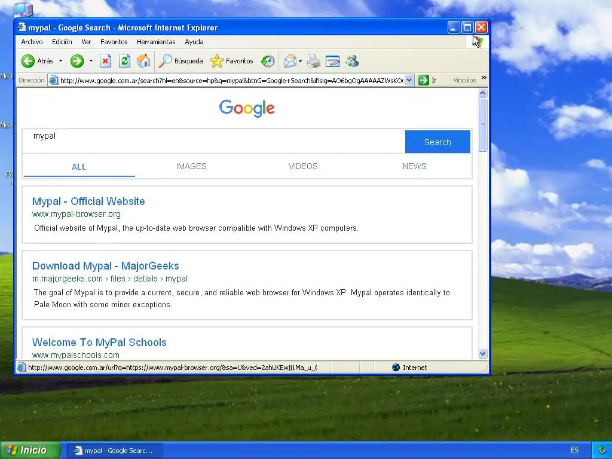
Task: Click the blue Search button
Action: pyautogui.click(x=437, y=142)
